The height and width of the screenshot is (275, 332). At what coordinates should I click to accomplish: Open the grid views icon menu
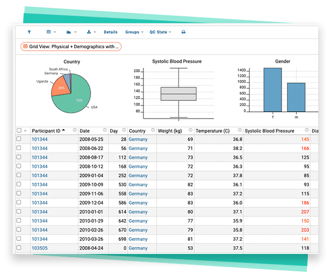51,32
